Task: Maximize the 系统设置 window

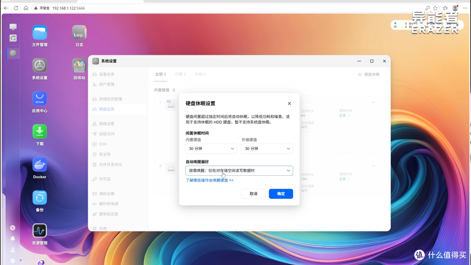Action: (372, 61)
